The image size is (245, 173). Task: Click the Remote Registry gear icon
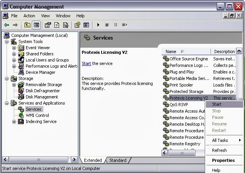[166, 143]
